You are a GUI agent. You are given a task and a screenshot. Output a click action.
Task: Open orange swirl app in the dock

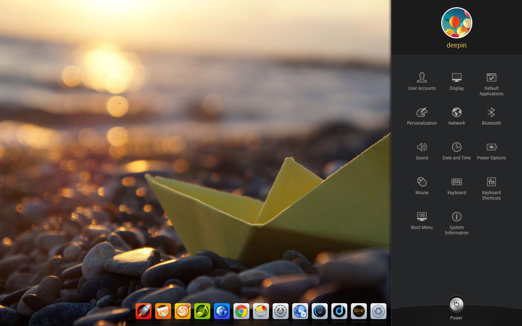183,311
